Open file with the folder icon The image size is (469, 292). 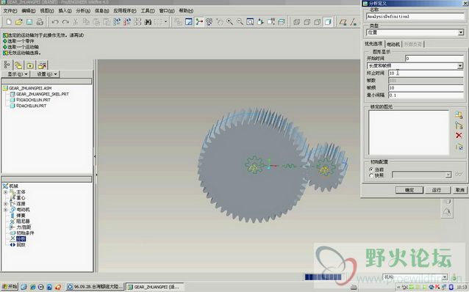coord(19,22)
